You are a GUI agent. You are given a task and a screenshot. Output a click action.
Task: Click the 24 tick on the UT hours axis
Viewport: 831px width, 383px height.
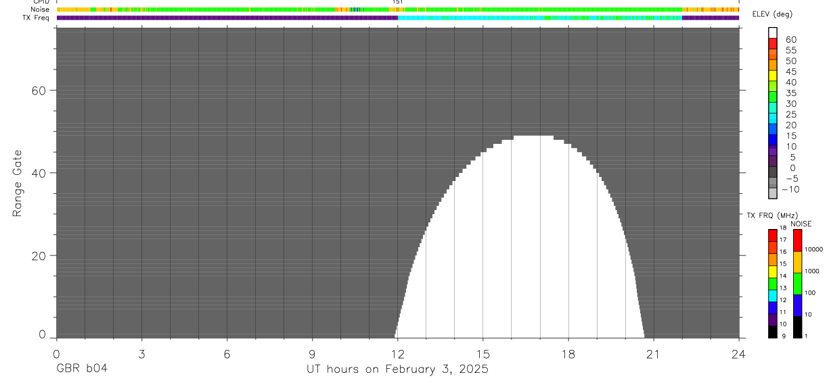pyautogui.click(x=739, y=353)
